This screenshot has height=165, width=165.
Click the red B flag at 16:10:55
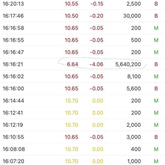coord(156,137)
